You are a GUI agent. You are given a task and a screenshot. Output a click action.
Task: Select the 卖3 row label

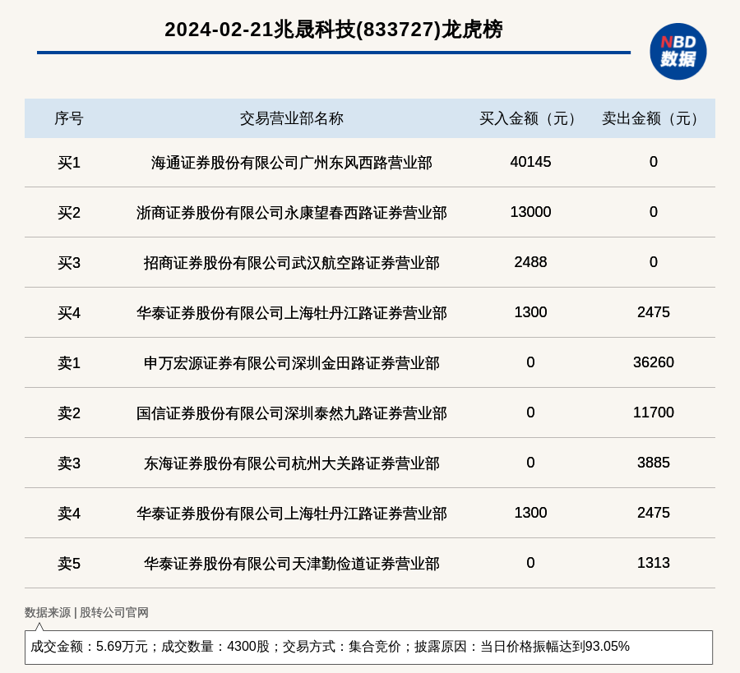69,463
